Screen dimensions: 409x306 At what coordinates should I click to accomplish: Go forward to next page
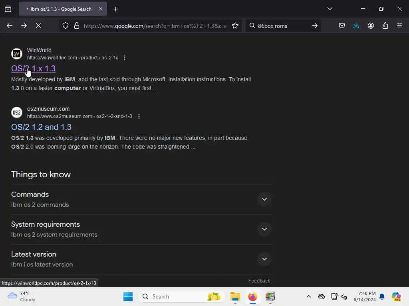point(24,25)
